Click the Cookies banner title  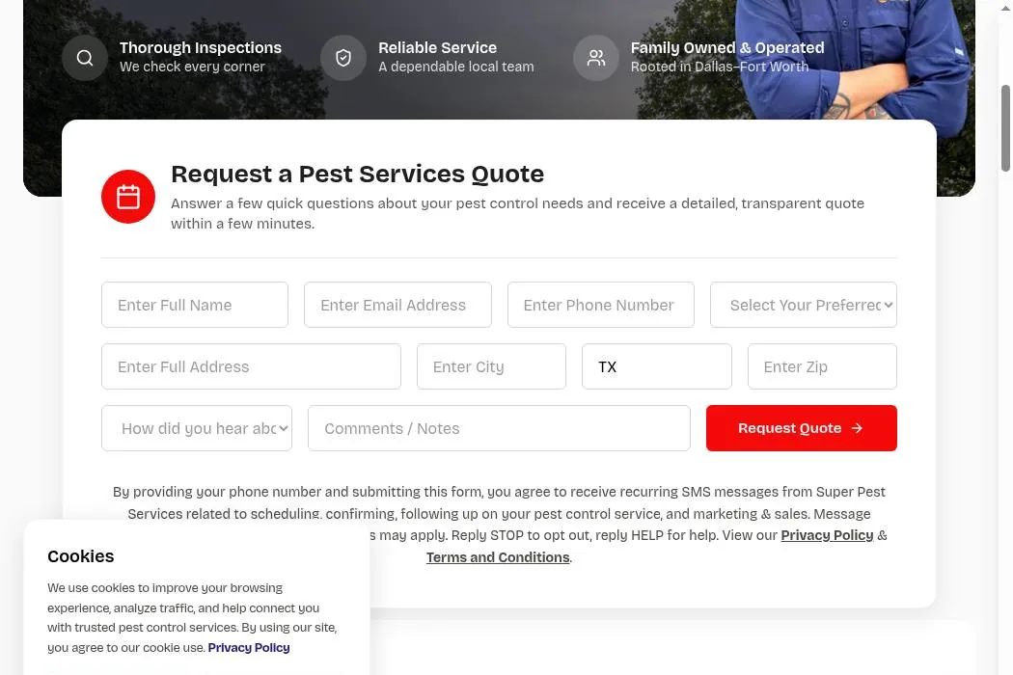click(81, 556)
